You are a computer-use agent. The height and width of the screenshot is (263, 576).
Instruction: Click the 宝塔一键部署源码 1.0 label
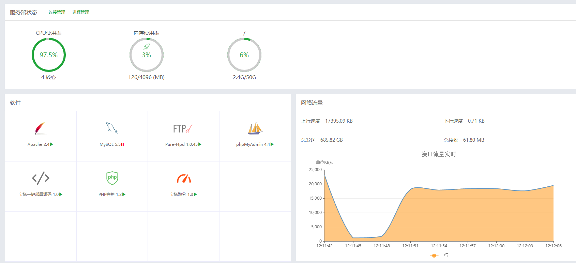[x=39, y=195]
